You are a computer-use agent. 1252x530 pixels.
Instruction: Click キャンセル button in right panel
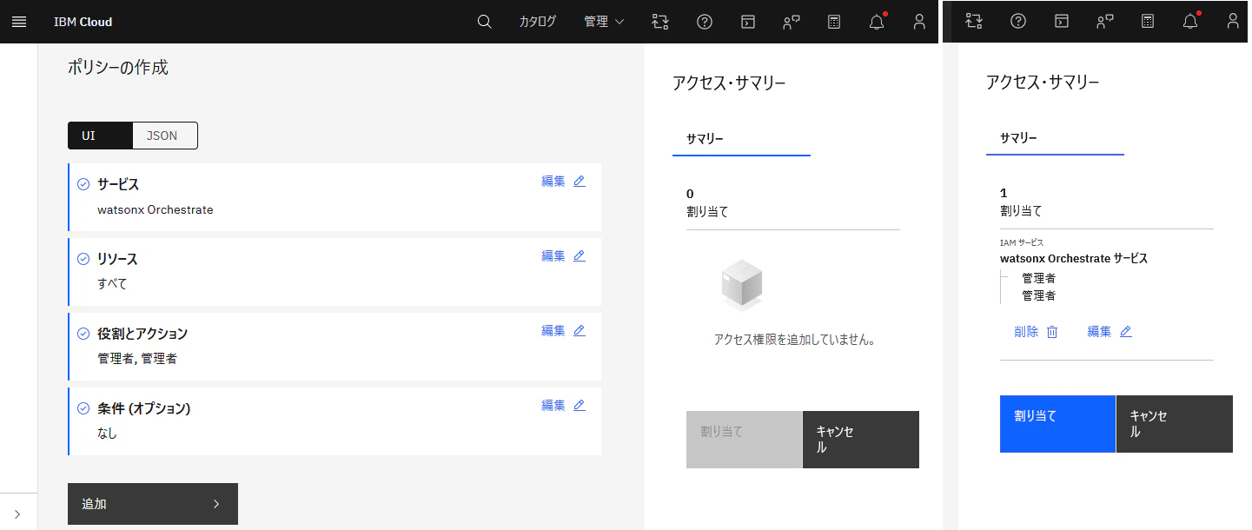click(x=1175, y=424)
